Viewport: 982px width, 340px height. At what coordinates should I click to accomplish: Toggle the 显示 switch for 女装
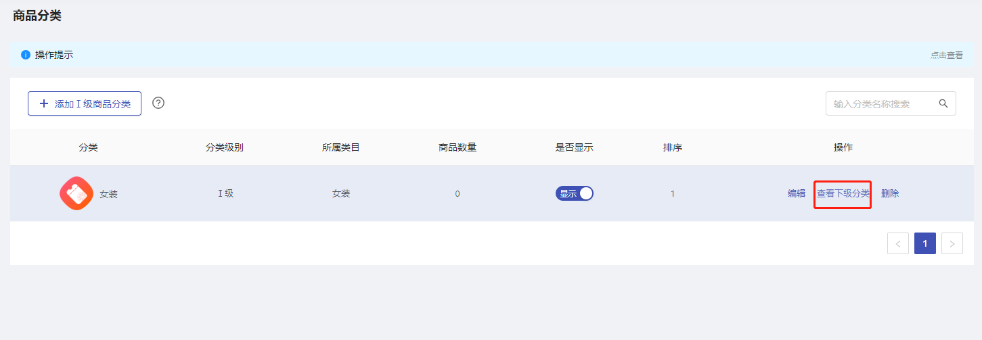(574, 193)
